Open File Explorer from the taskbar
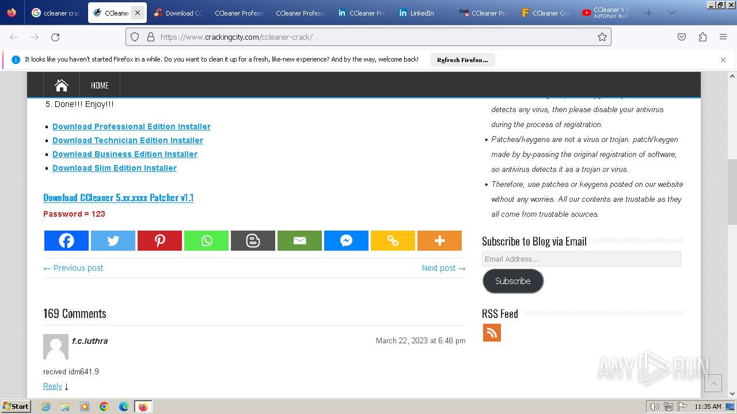Screen dimensions: 737x414 pyautogui.click(x=65, y=407)
